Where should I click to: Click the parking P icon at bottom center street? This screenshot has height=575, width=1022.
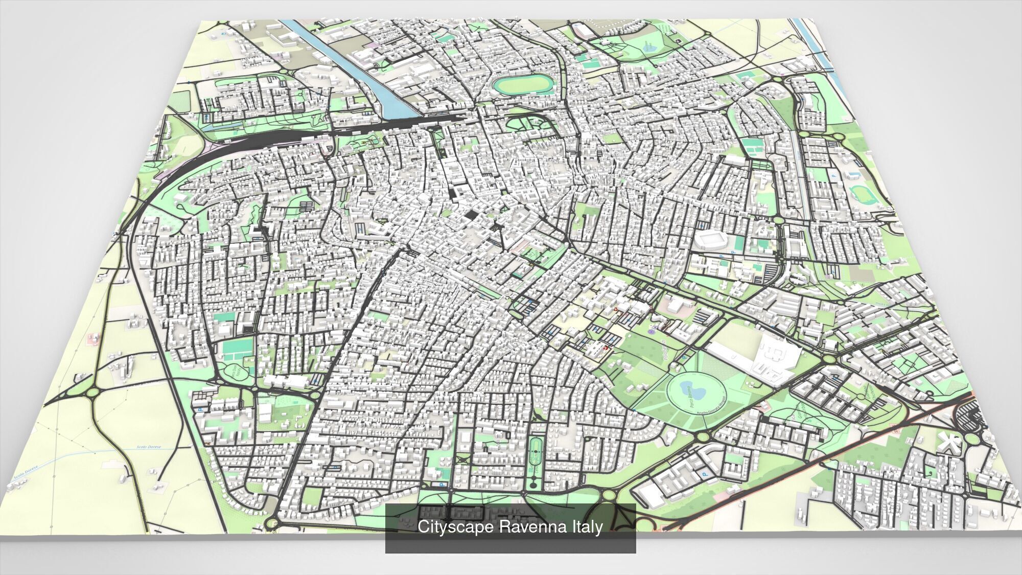440,485
